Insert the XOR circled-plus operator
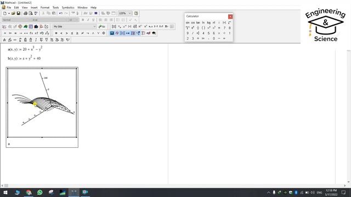351x197 pixels. 104,33
